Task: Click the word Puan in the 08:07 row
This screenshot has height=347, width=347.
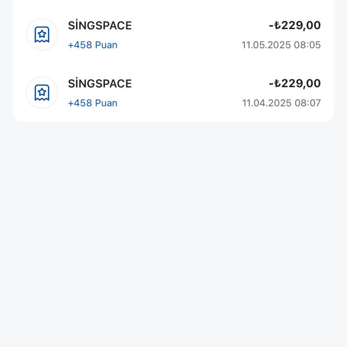Action: coord(106,103)
